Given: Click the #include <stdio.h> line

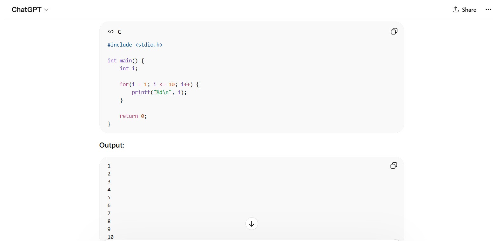Looking at the screenshot, I should coord(135,45).
